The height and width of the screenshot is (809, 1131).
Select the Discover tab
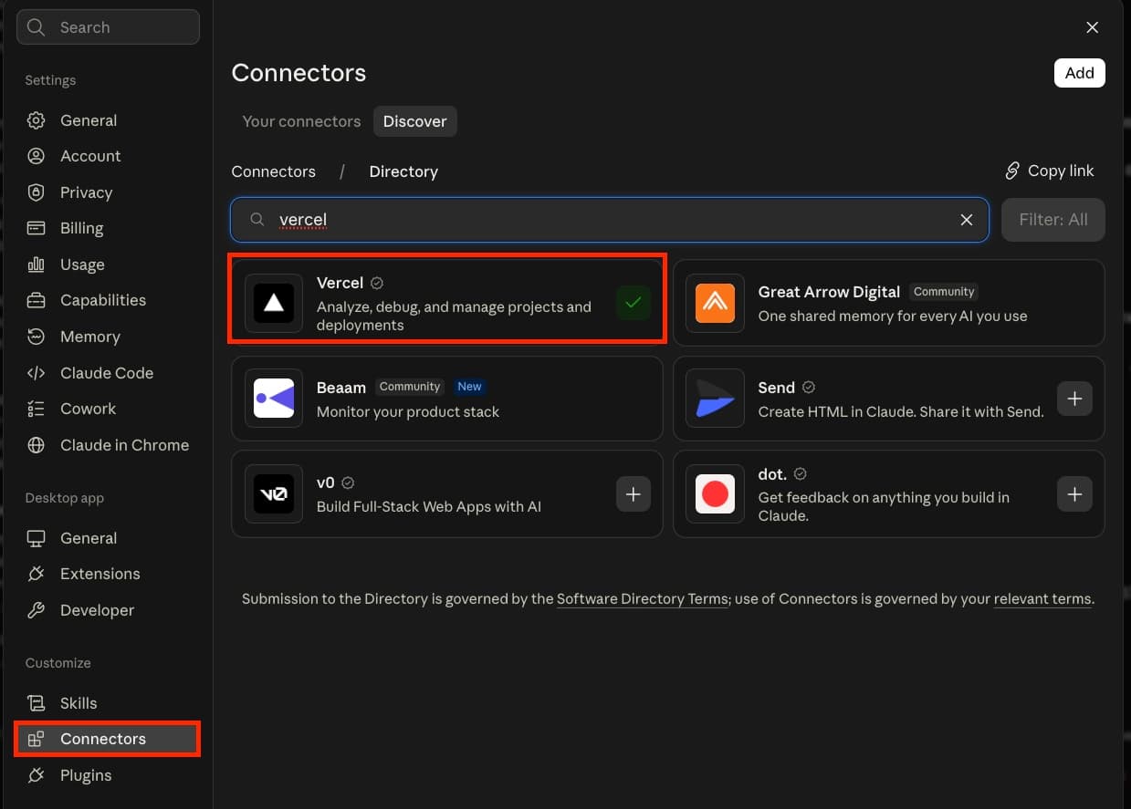415,121
